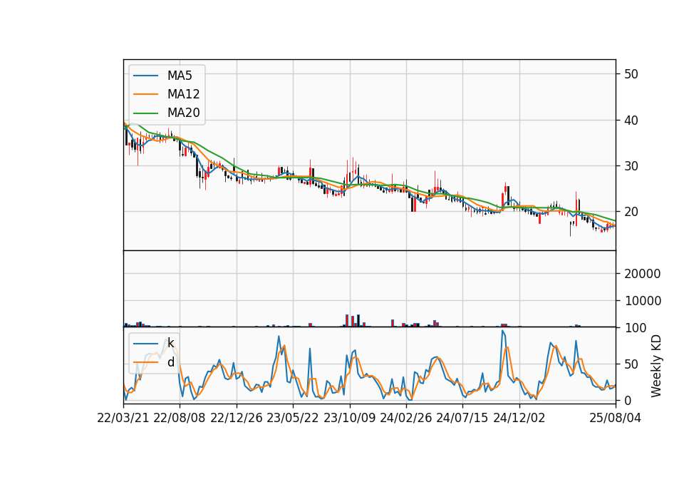Click the volume axis value 20000

point(643,274)
